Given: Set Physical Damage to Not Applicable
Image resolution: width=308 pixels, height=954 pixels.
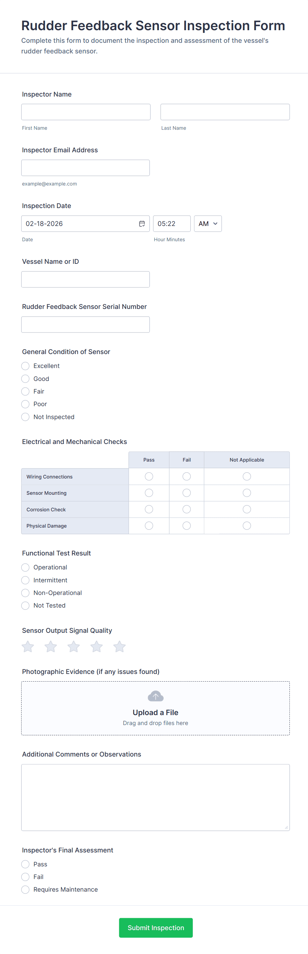Looking at the screenshot, I should pos(247,526).
